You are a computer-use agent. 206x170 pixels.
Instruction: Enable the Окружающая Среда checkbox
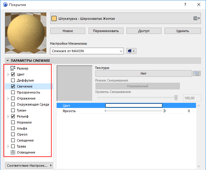click(x=13, y=104)
